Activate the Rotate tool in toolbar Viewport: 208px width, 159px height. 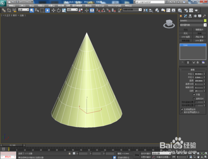click(59, 10)
